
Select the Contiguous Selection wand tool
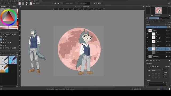point(10,48)
